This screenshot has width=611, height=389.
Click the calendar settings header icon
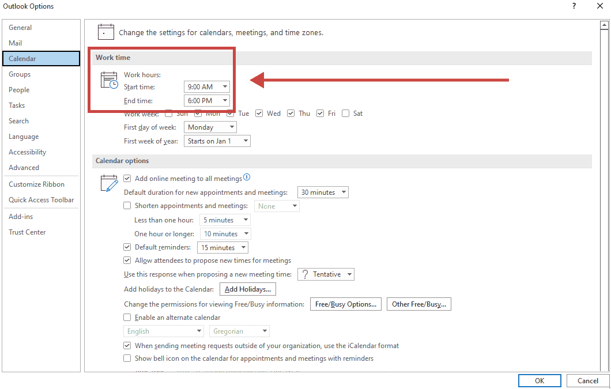106,32
